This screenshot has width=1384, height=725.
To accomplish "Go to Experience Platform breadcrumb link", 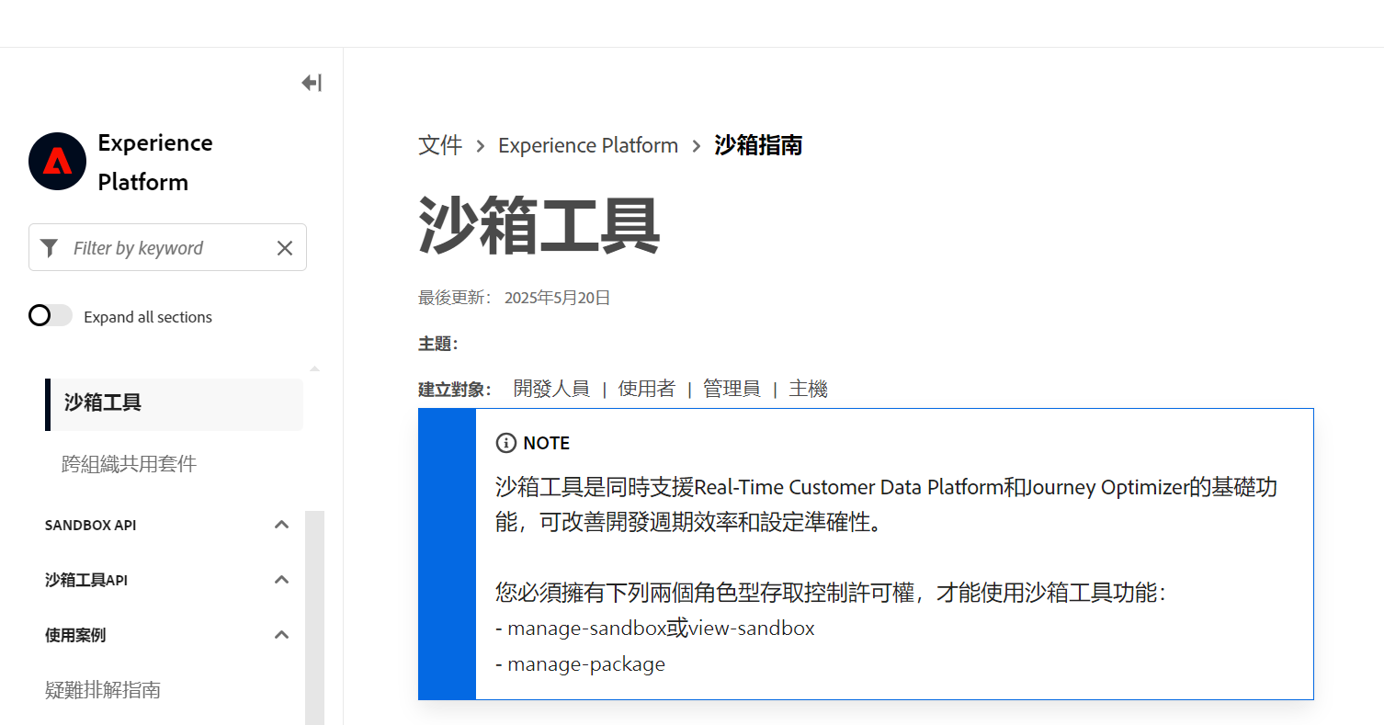I will 588,145.
